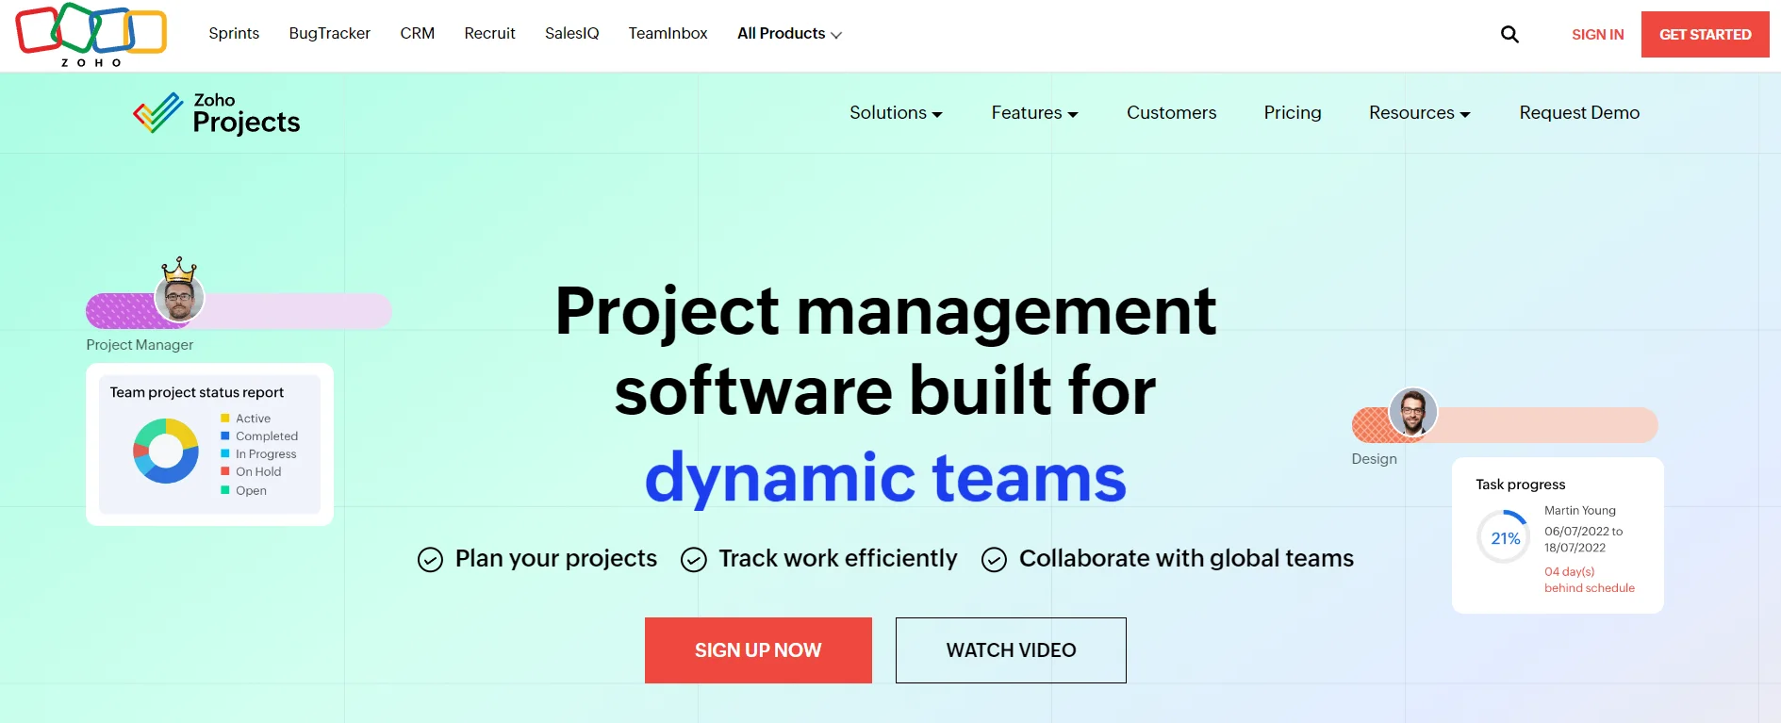The image size is (1781, 723).
Task: Click the In Progress legend swatch
Action: pyautogui.click(x=225, y=453)
